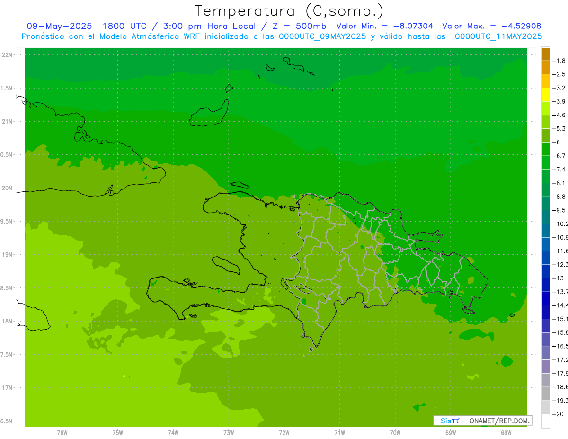Viewport: 568px width, 439px height.
Task: Click the '-7.4' colorbar label
Action: [559, 170]
